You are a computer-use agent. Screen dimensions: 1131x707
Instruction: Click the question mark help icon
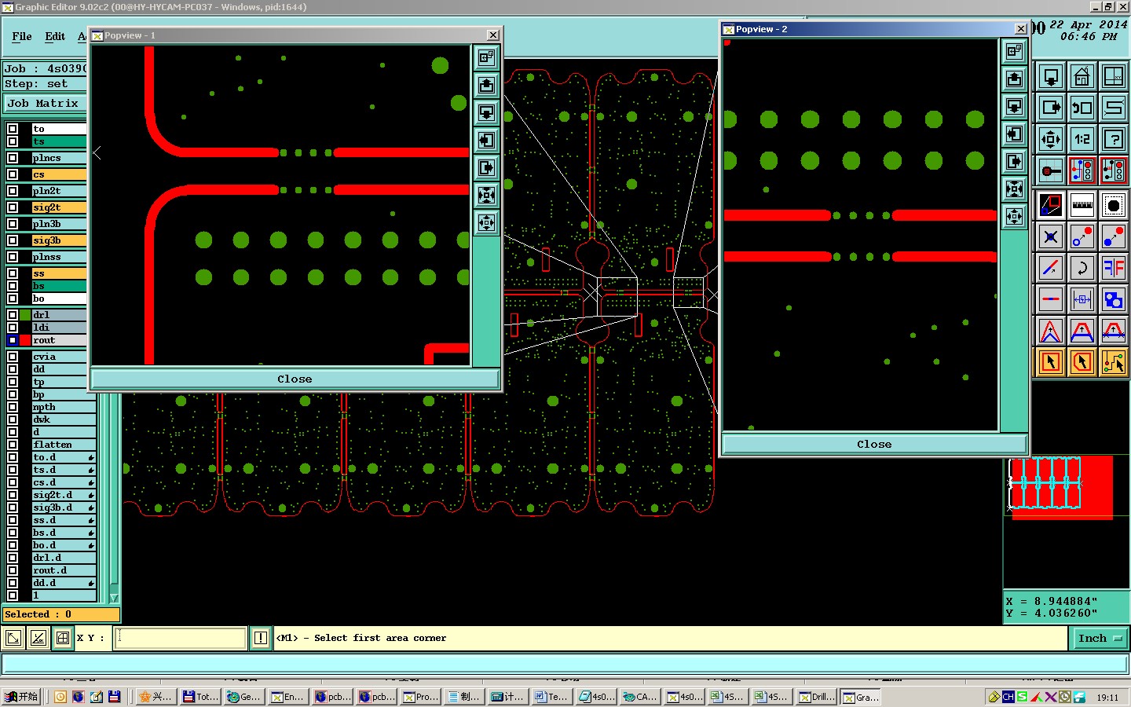(1113, 139)
